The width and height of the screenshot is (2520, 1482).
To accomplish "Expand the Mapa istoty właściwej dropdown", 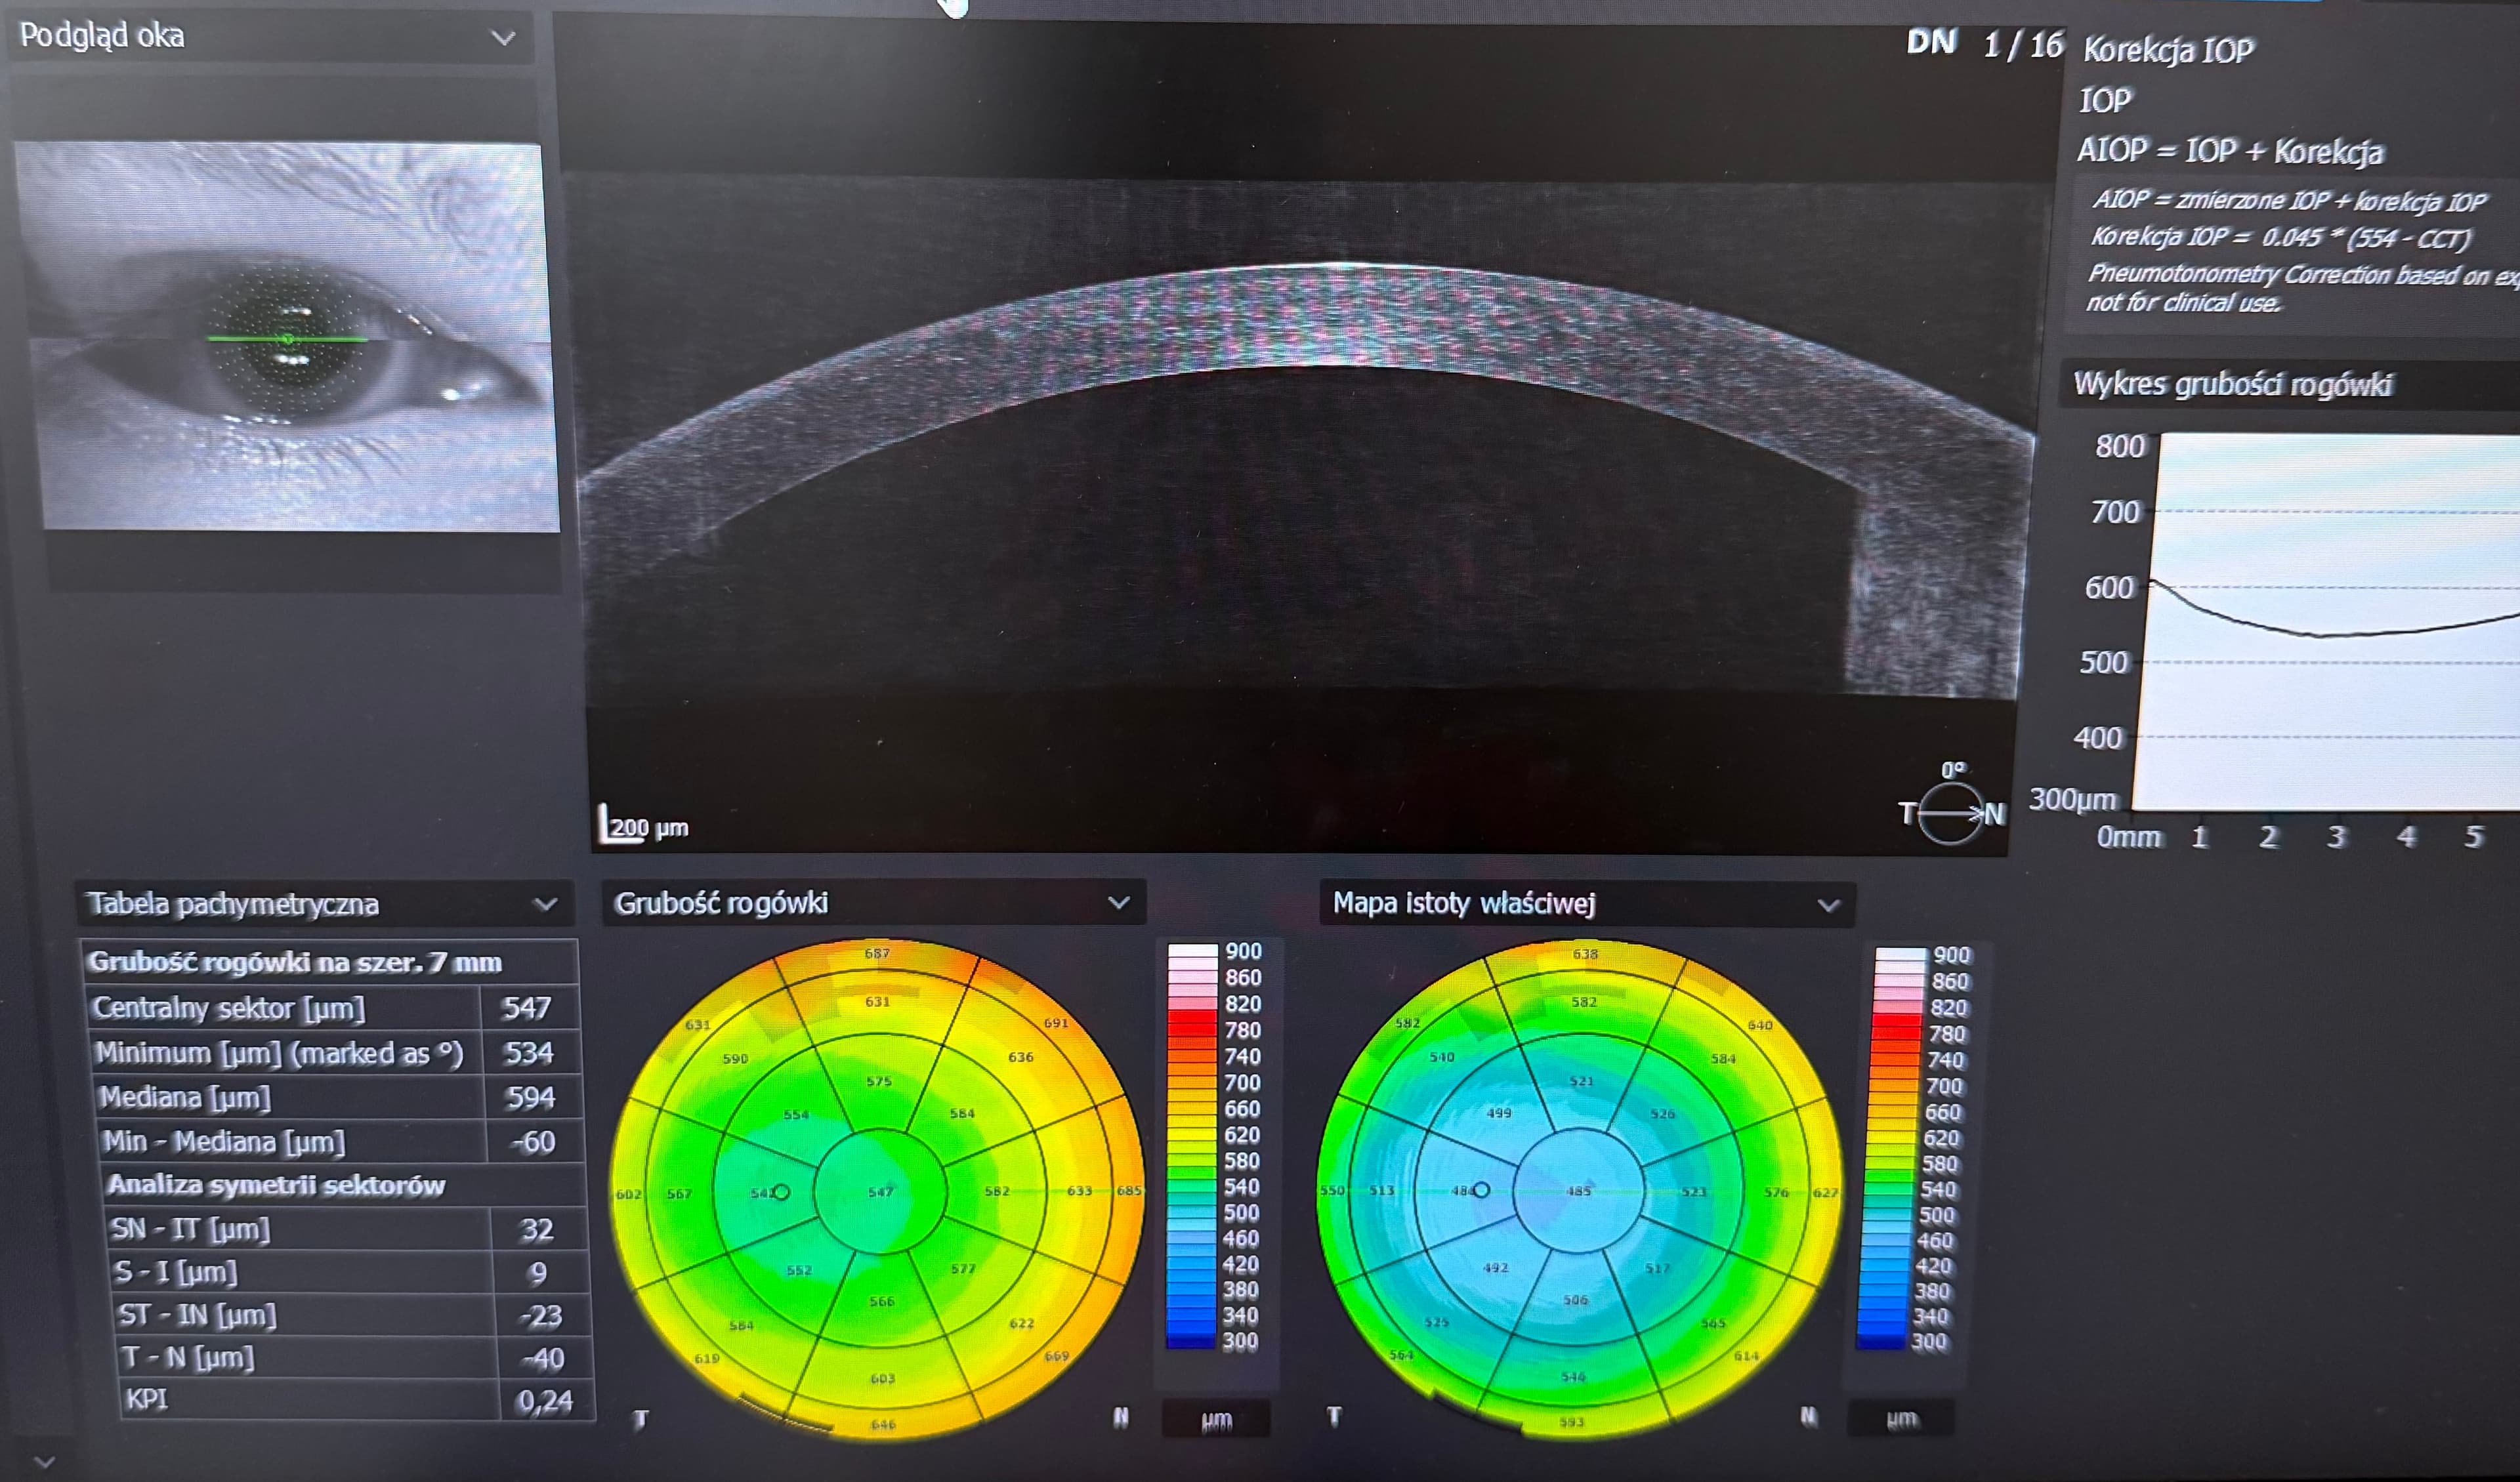I will tap(1828, 906).
